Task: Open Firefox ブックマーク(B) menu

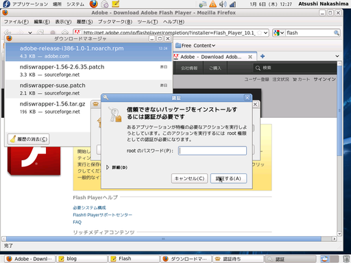Action: point(115,22)
